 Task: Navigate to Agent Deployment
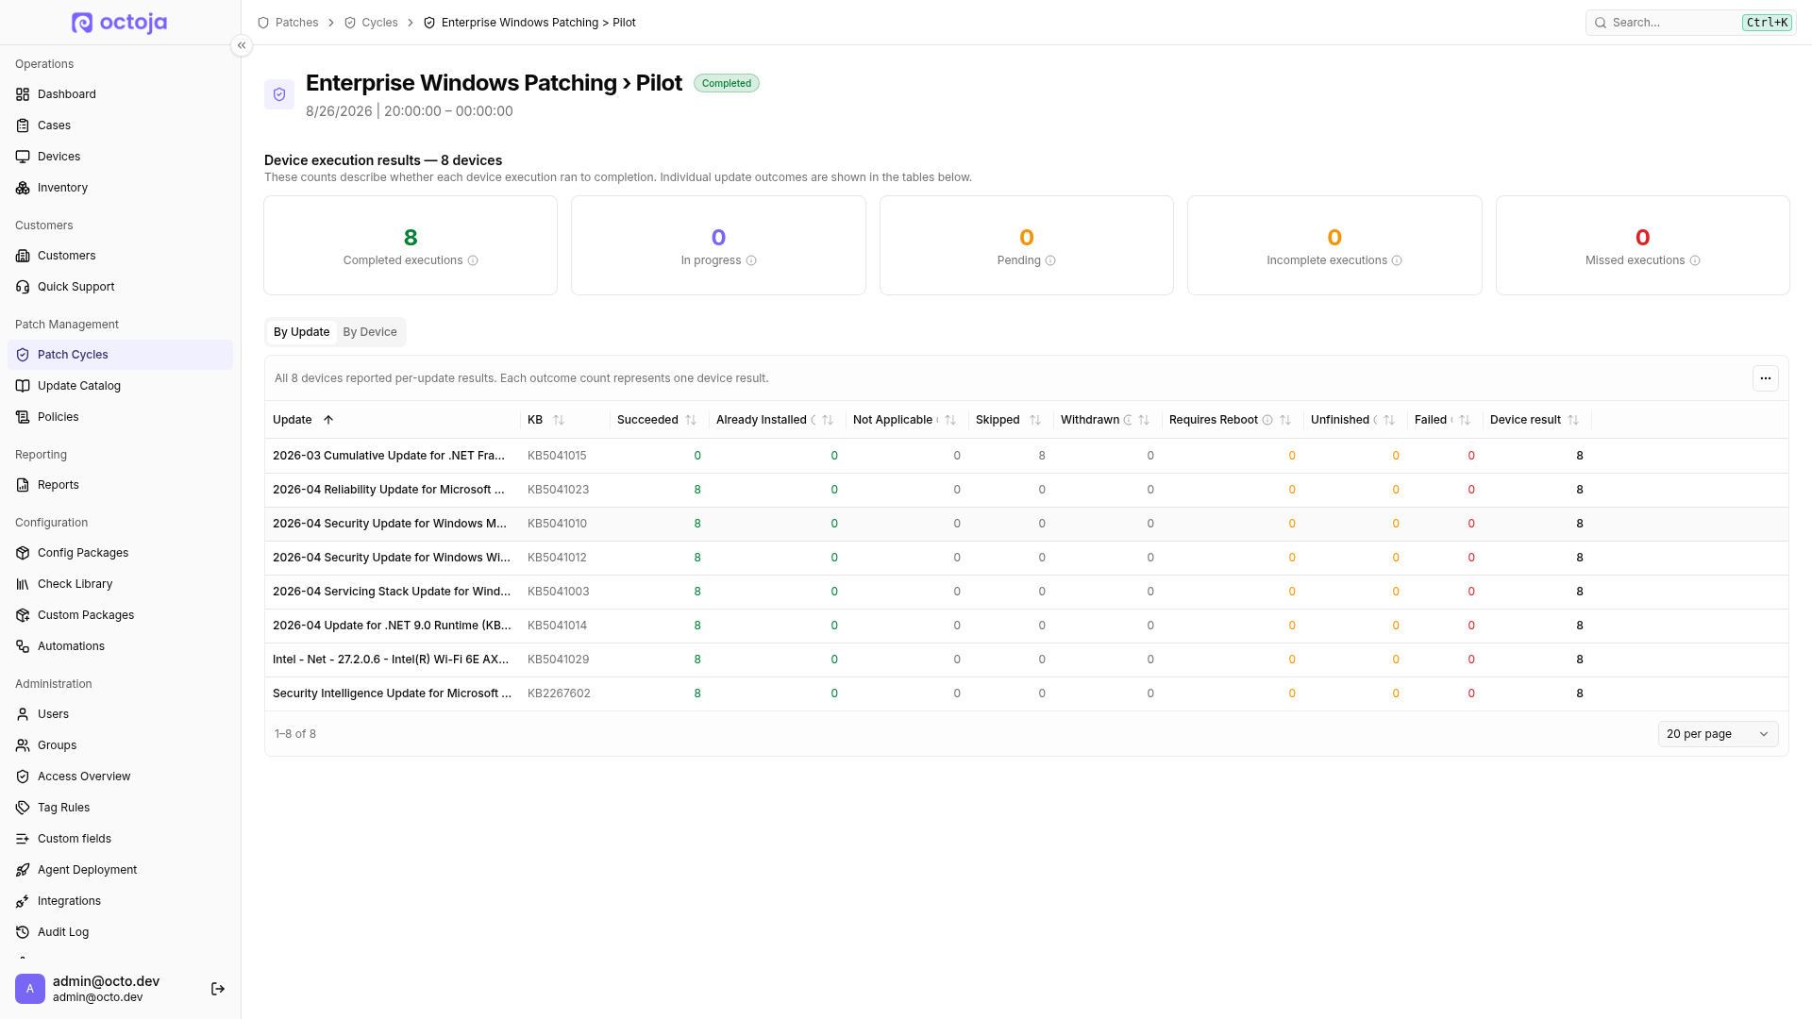pyautogui.click(x=120, y=870)
